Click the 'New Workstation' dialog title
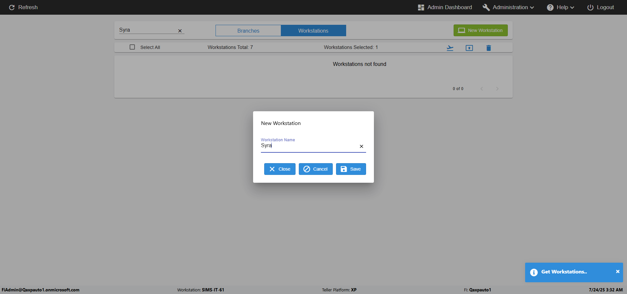This screenshot has height=294, width=627. [281, 123]
